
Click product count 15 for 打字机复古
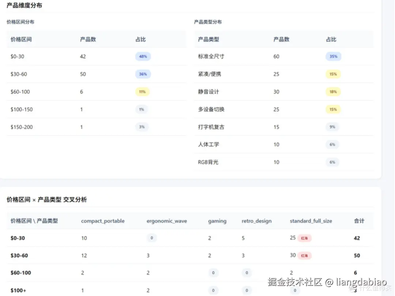(276, 127)
